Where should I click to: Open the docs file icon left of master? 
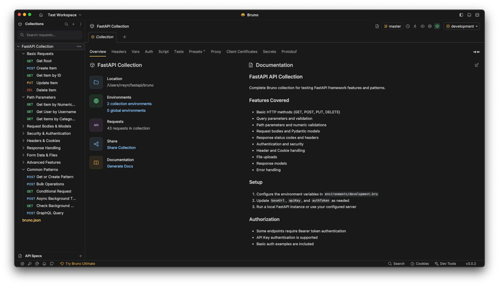[x=377, y=26]
